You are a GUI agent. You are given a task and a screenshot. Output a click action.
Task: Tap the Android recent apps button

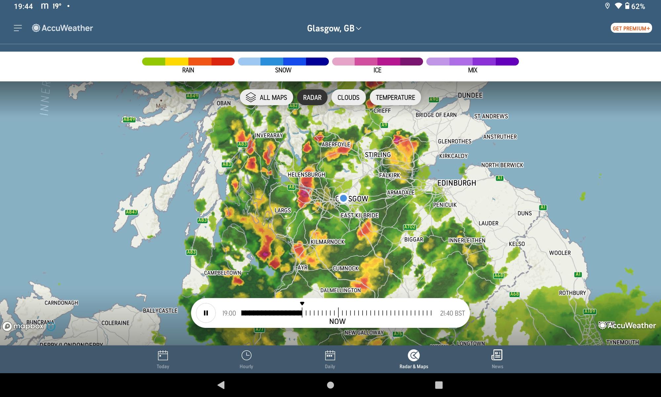[439, 385]
